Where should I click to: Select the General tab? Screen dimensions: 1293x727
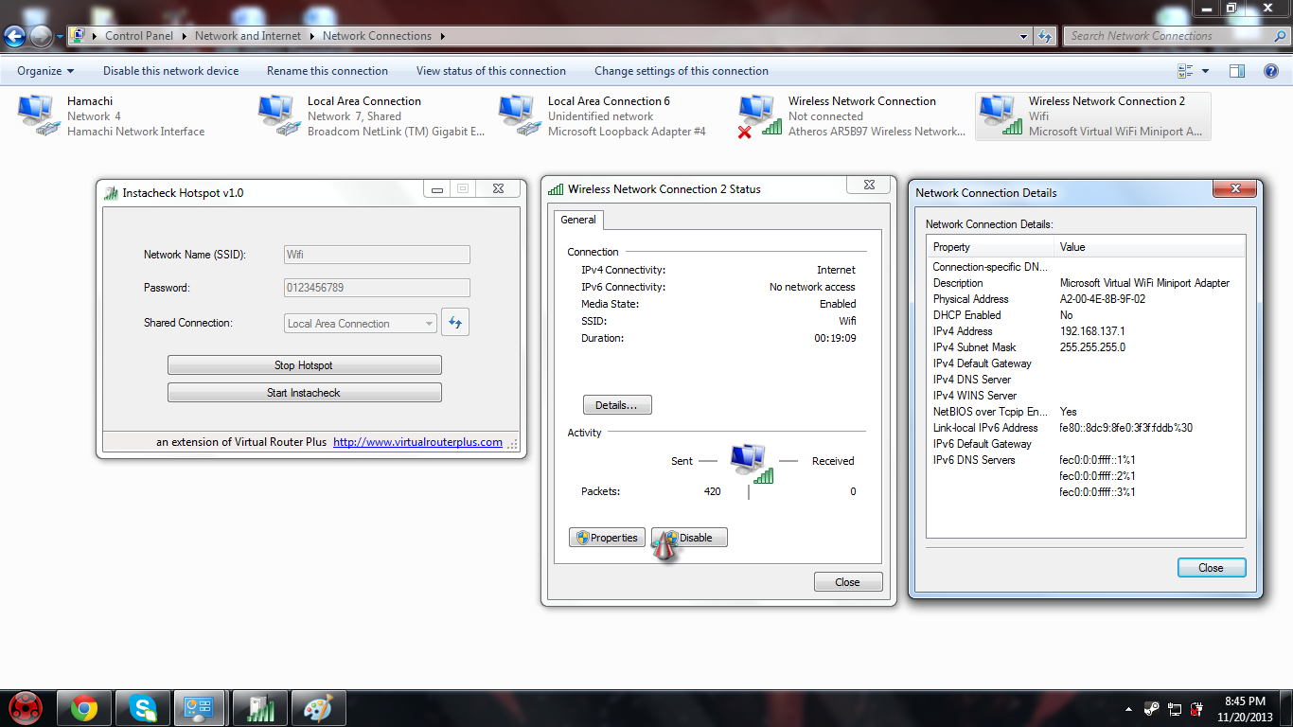[x=578, y=220]
